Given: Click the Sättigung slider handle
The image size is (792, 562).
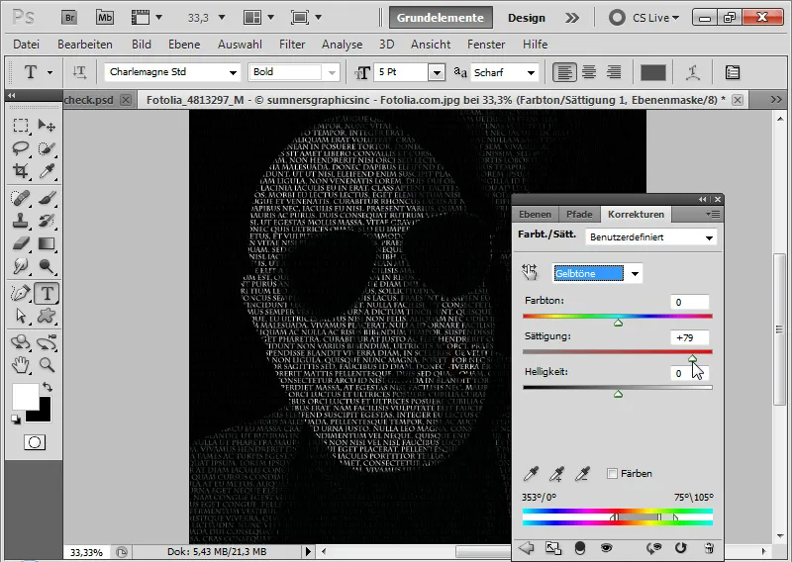Looking at the screenshot, I should [692, 358].
